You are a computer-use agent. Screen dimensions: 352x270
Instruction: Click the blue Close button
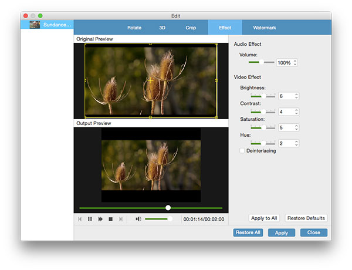[x=314, y=232]
